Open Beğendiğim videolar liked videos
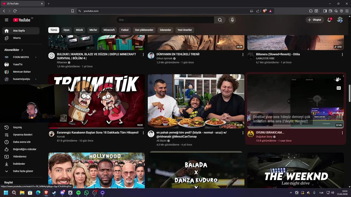Image resolution: width=351 pixels, height=197 pixels. pos(21,149)
